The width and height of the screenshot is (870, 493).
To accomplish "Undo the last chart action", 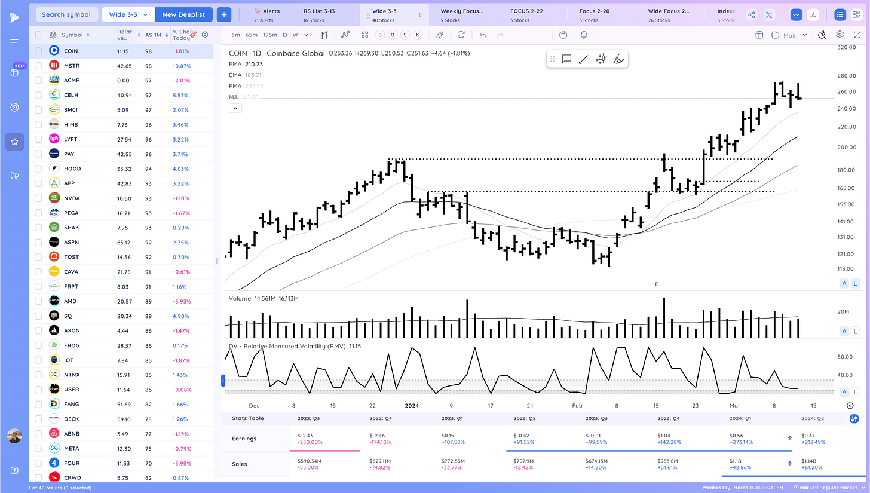I will pyautogui.click(x=483, y=35).
